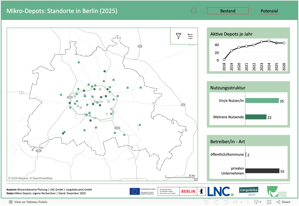Click the privates Unternehmen bar
Viewport: 299px width, 206px height.
262,171
